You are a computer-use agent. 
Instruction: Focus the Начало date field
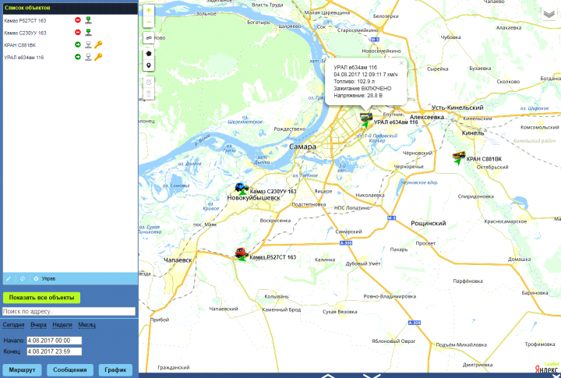(55, 341)
